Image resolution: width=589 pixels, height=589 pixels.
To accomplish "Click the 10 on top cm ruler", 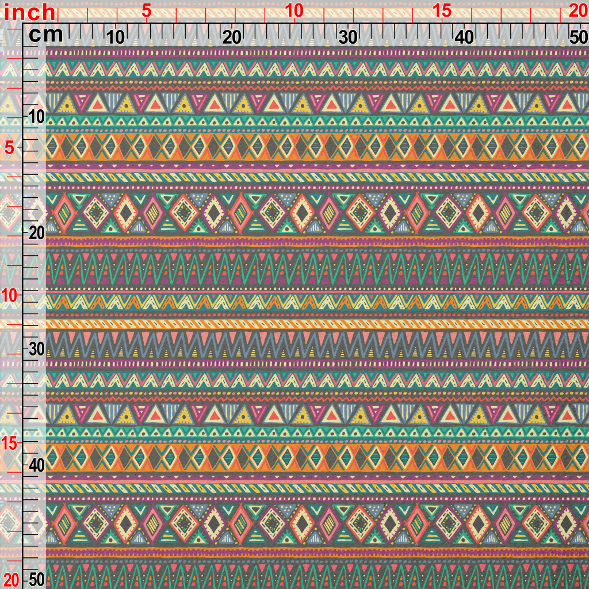I will [116, 37].
